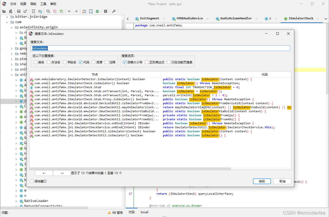Screen dimensions: 329x217
Task: Open the 视图 menu
Action: click(x=23, y=4)
